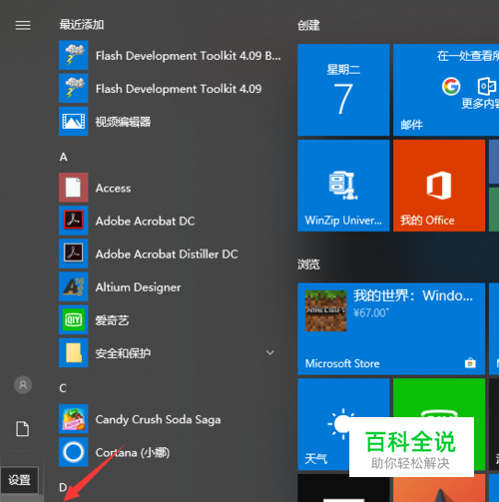Launch Candy Crush Soda Saga icon

click(74, 419)
